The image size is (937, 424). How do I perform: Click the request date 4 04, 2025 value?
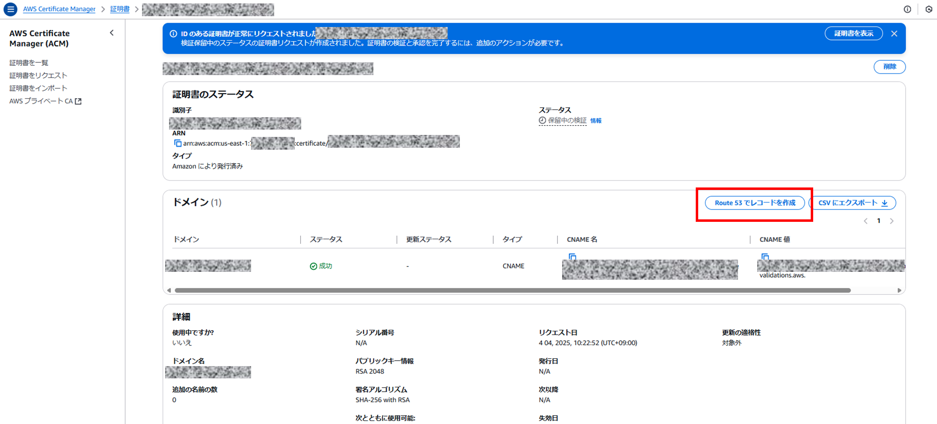[588, 343]
